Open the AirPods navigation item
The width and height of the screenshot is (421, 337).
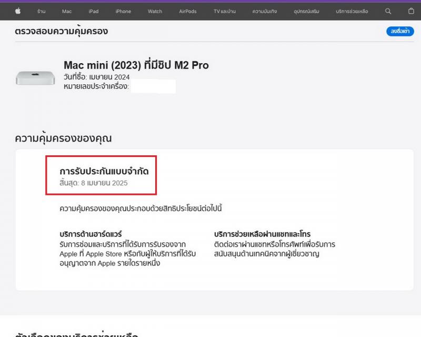pyautogui.click(x=188, y=11)
